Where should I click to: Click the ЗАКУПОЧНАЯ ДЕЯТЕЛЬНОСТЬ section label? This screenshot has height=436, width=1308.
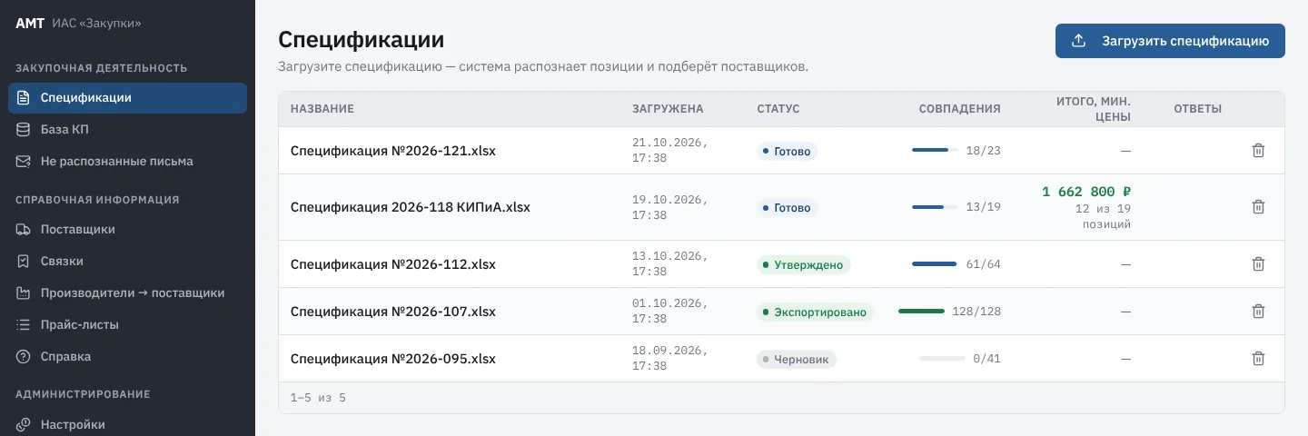coord(102,68)
